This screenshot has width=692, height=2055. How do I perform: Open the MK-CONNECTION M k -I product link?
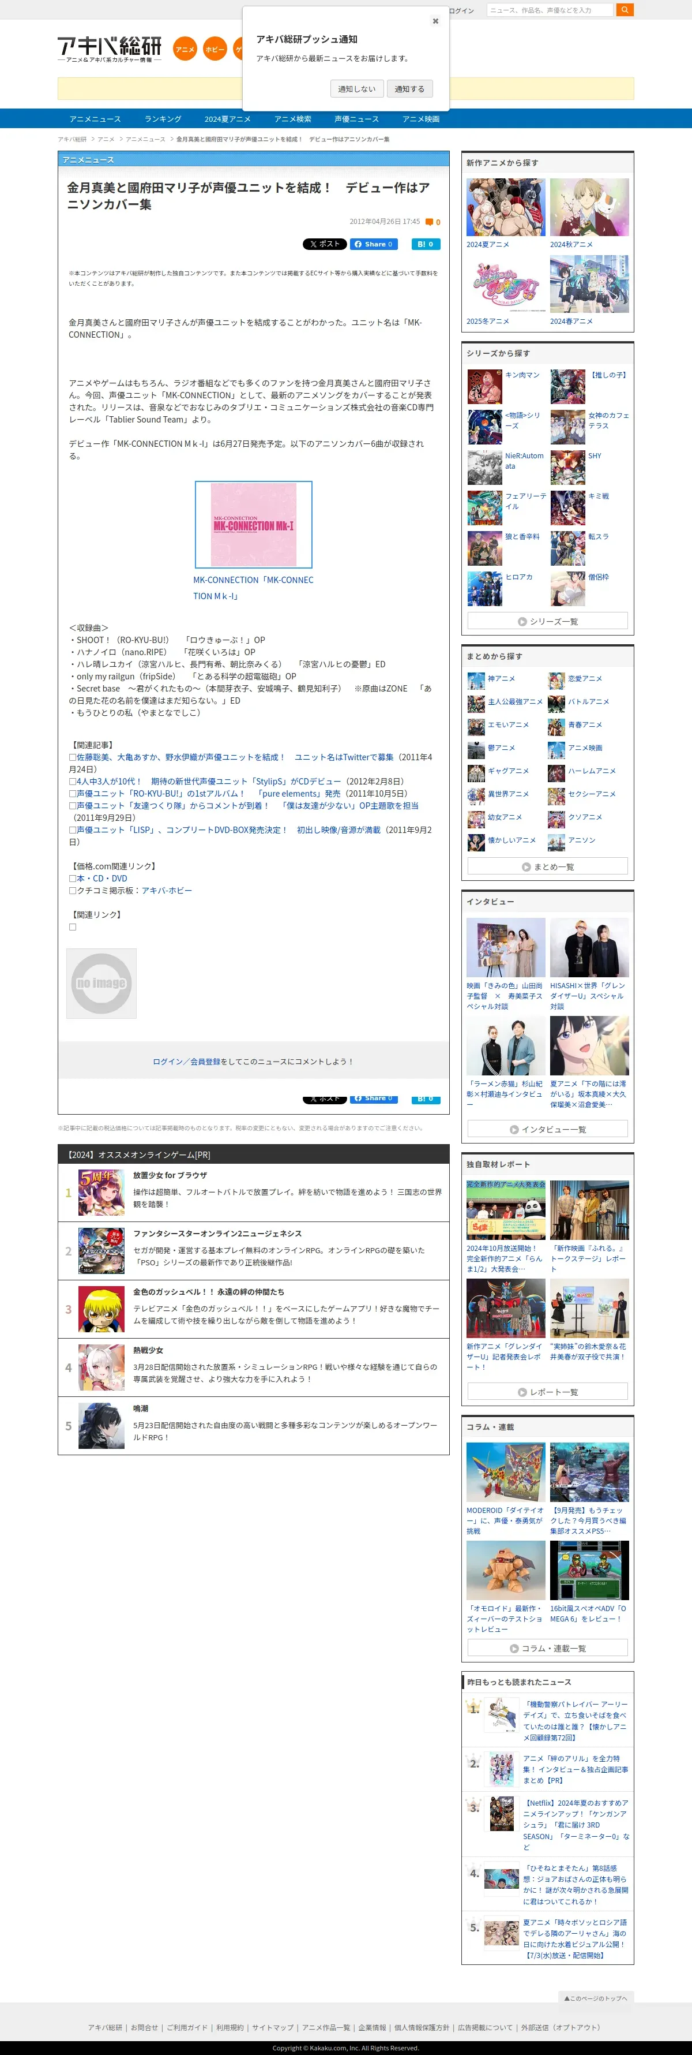coord(254,588)
